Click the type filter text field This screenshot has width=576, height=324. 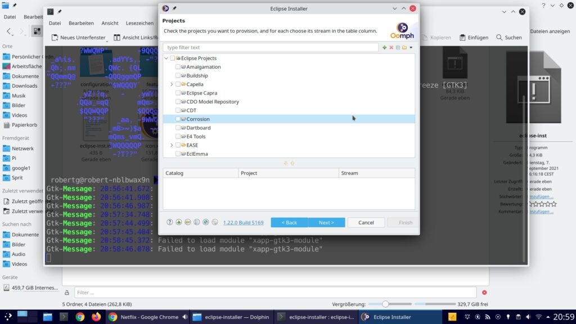pyautogui.click(x=270, y=48)
